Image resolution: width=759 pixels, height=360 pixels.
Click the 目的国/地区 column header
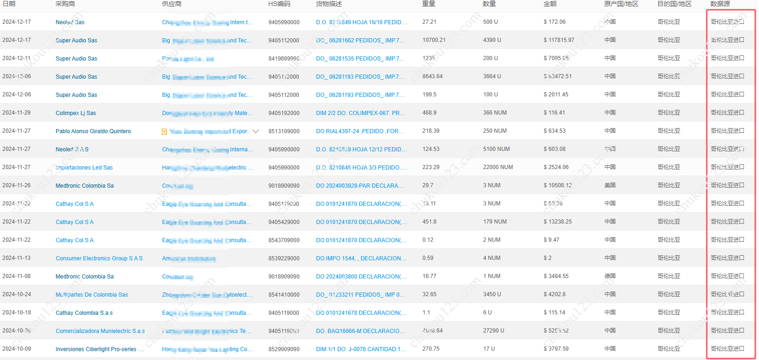point(674,4)
